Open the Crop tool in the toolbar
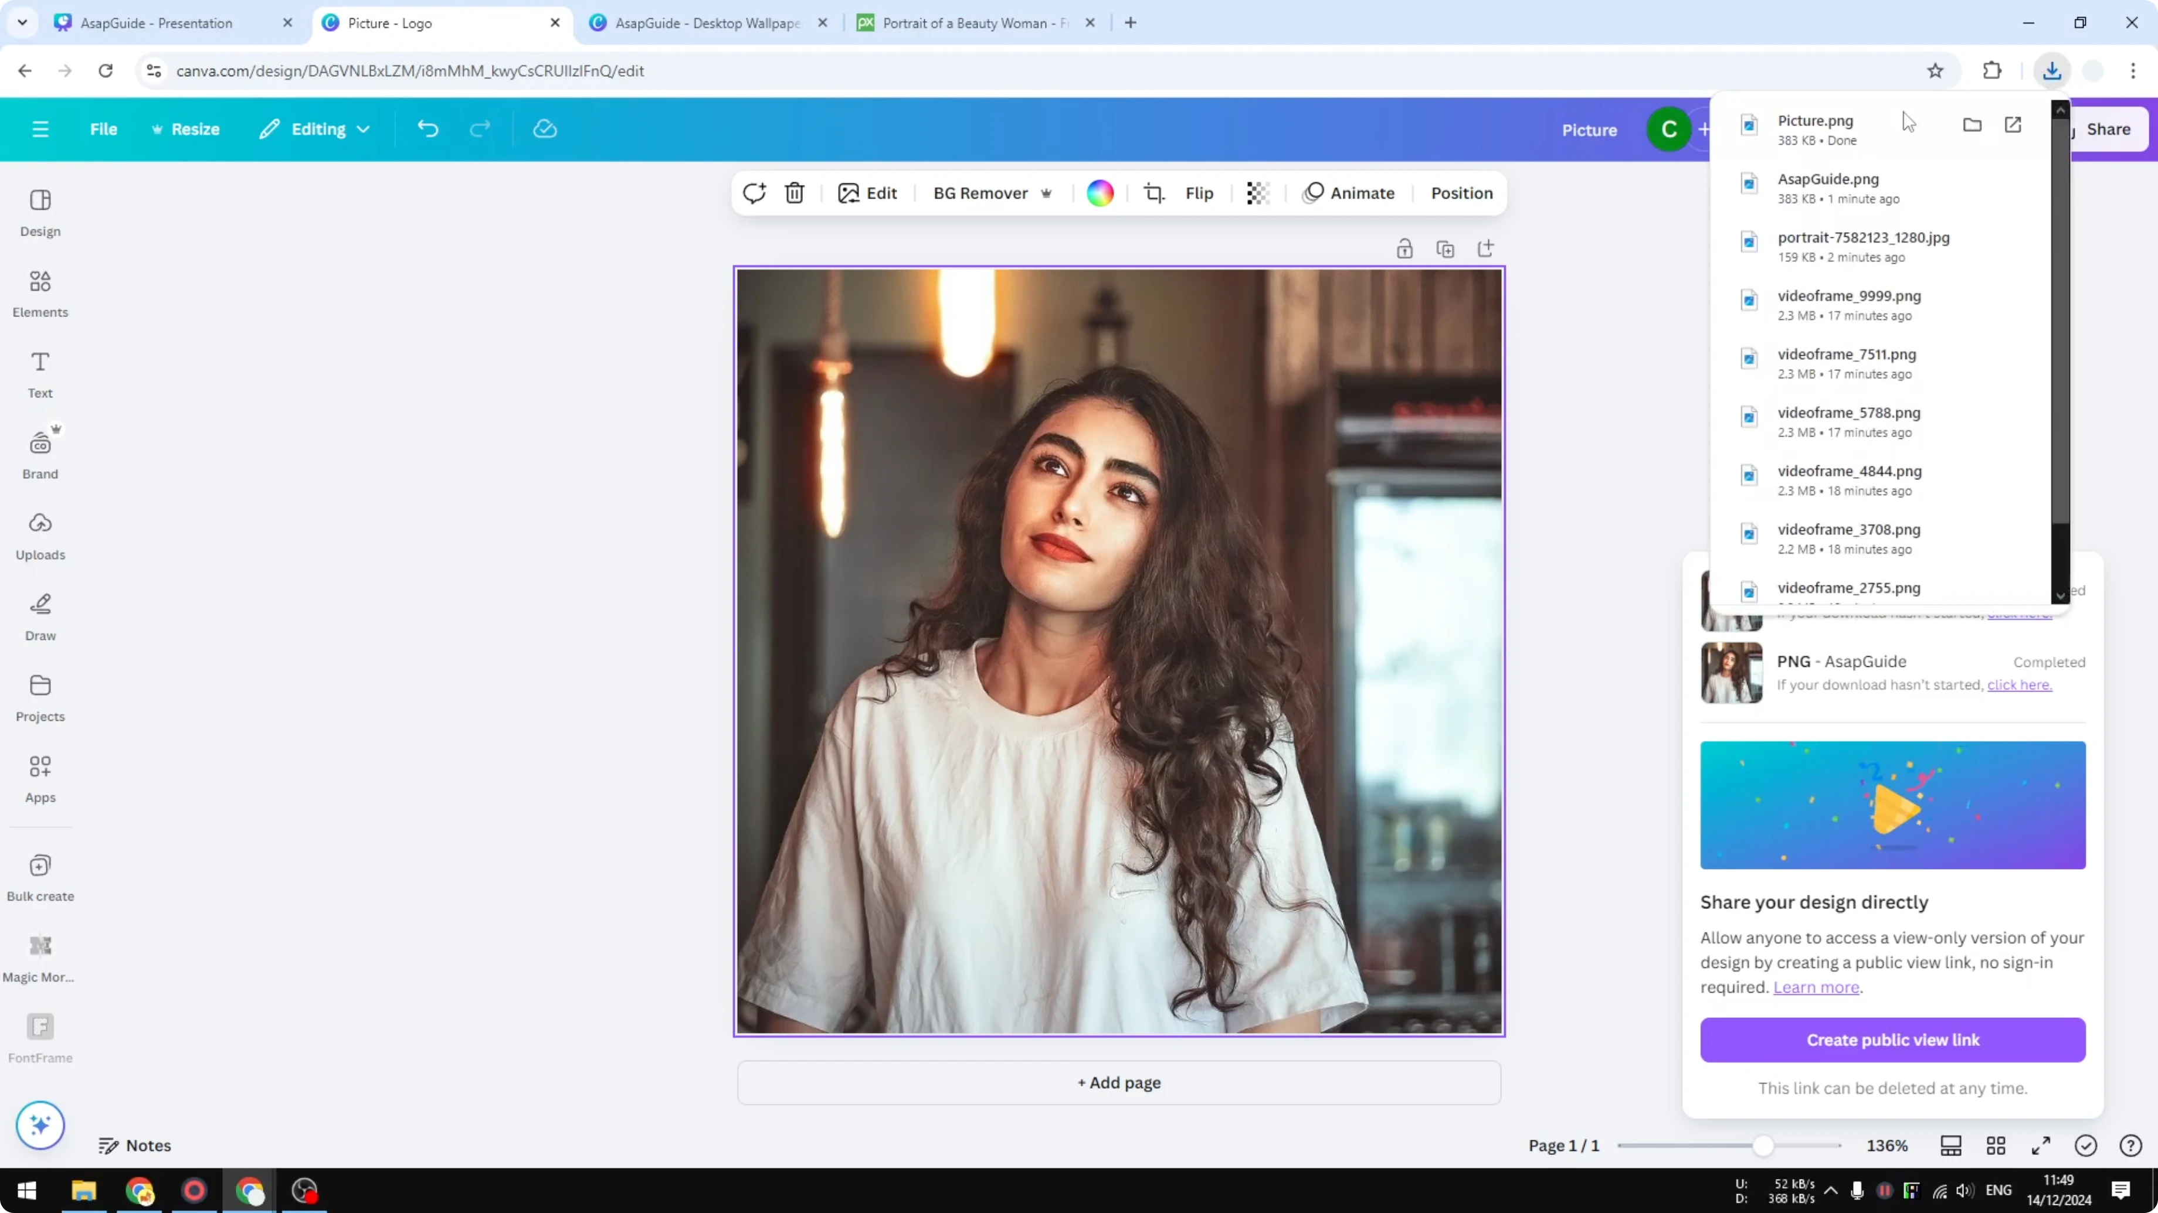The width and height of the screenshot is (2158, 1213). (x=1153, y=193)
